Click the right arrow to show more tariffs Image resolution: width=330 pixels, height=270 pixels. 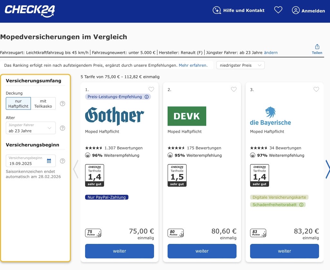tap(327, 169)
